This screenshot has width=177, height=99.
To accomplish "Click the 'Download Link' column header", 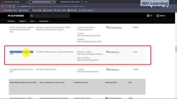I will tap(111, 82).
